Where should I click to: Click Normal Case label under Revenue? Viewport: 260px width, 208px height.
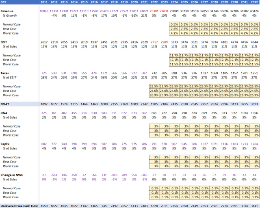12,24
